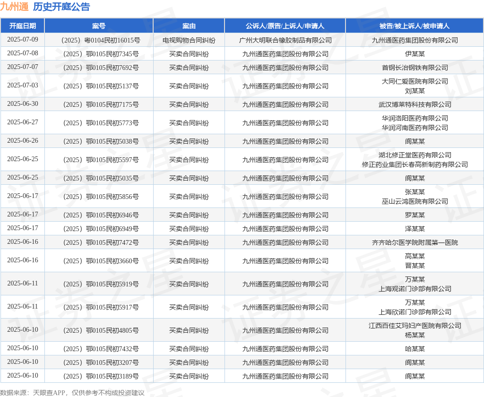
Task: Select the 案由 column header
Action: (x=189, y=26)
